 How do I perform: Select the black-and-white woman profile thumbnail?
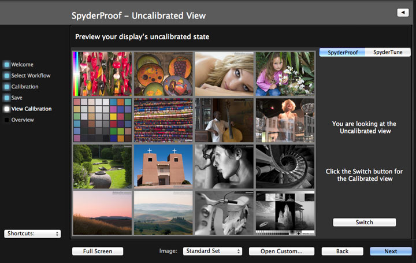[224, 166]
